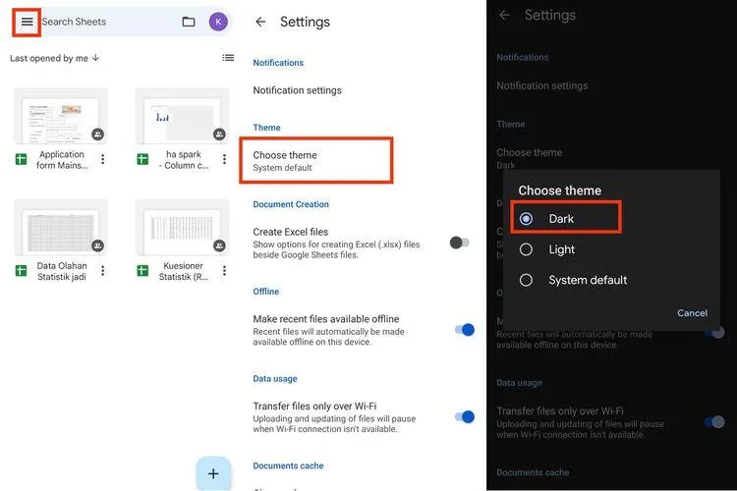Image resolution: width=737 pixels, height=491 pixels.
Task: Change sort order Last opened by me
Action: [54, 58]
